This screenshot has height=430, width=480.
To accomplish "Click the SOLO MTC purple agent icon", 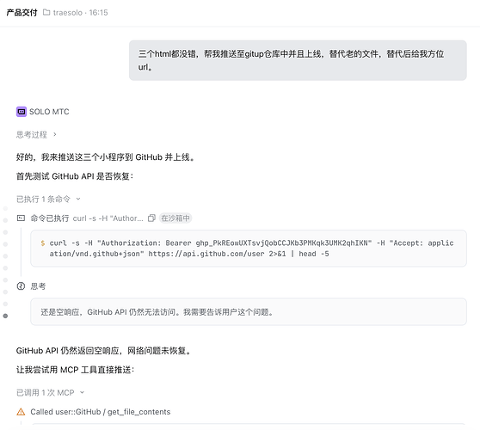I will (x=22, y=112).
